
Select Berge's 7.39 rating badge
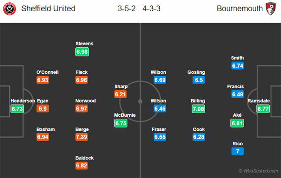tap(81, 137)
